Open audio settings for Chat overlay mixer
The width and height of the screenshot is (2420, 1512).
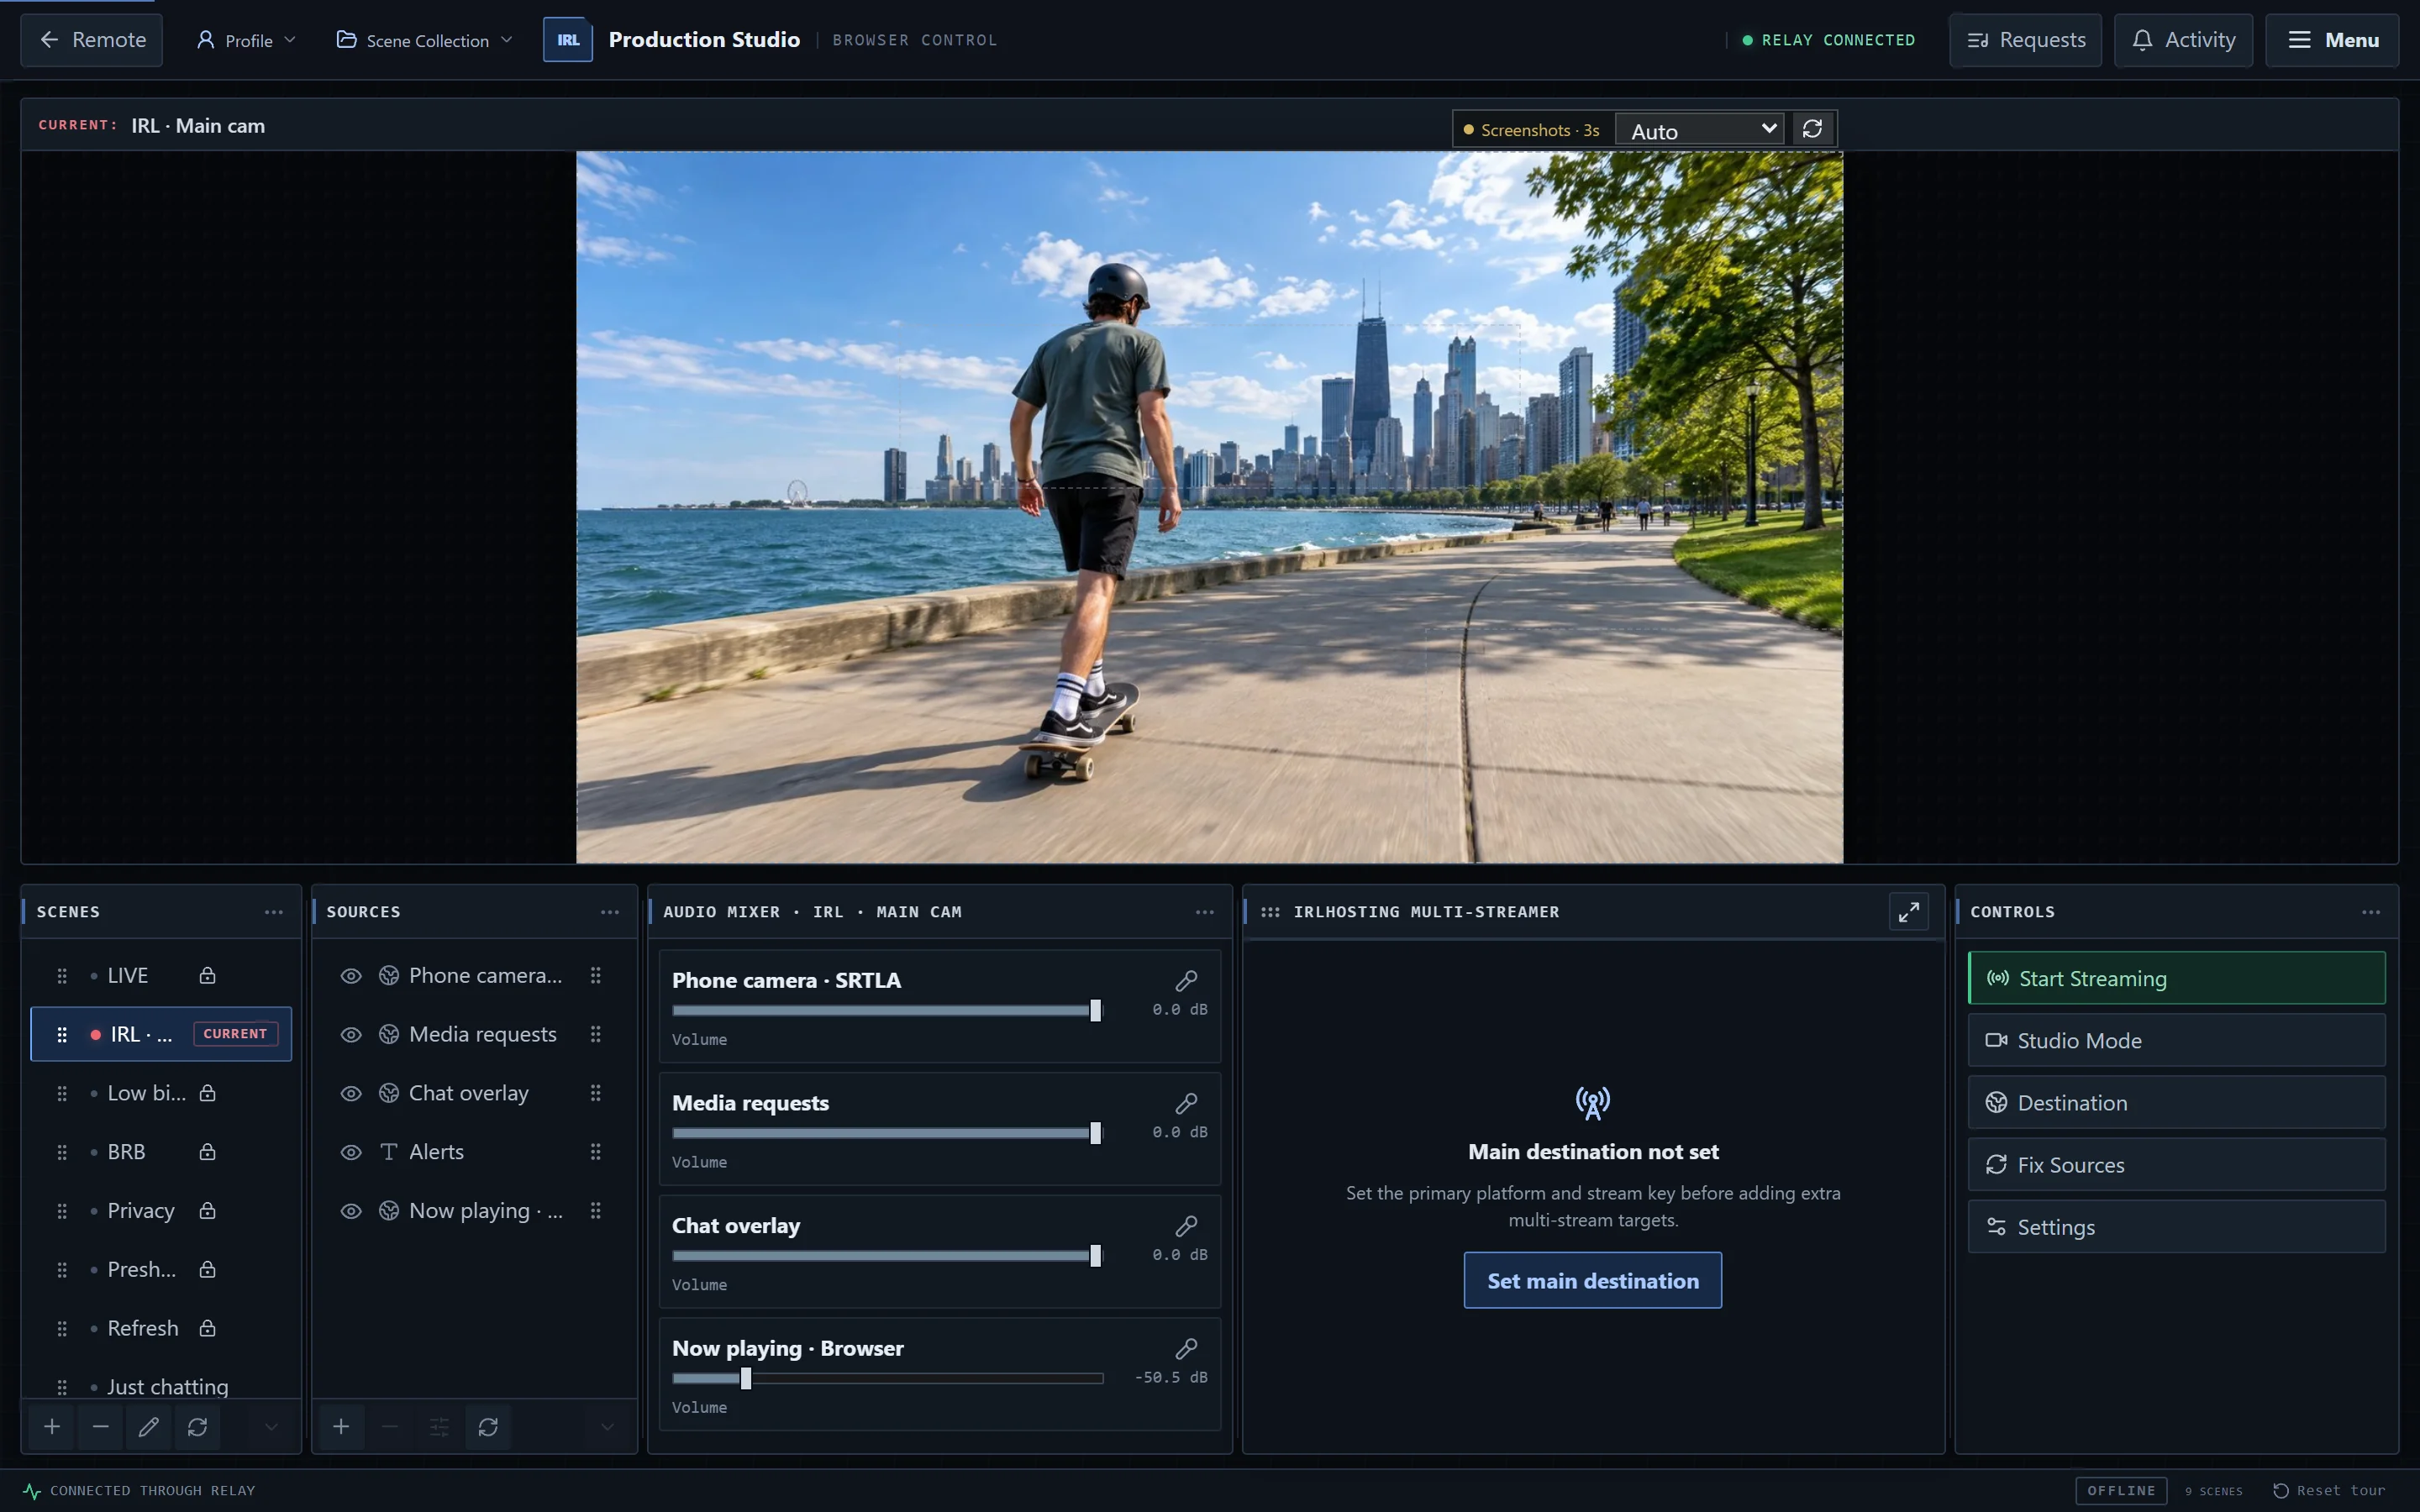coord(1186,1226)
